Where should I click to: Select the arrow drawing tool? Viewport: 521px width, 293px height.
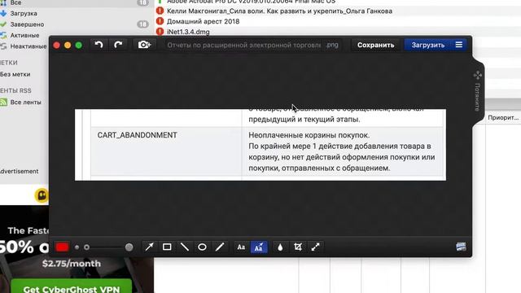pos(150,247)
